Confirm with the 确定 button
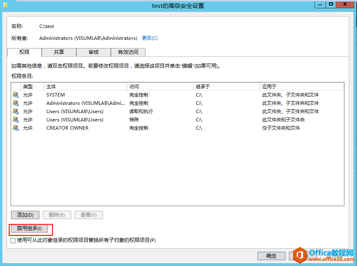Viewport: 357px width, 266px height. click(x=271, y=256)
